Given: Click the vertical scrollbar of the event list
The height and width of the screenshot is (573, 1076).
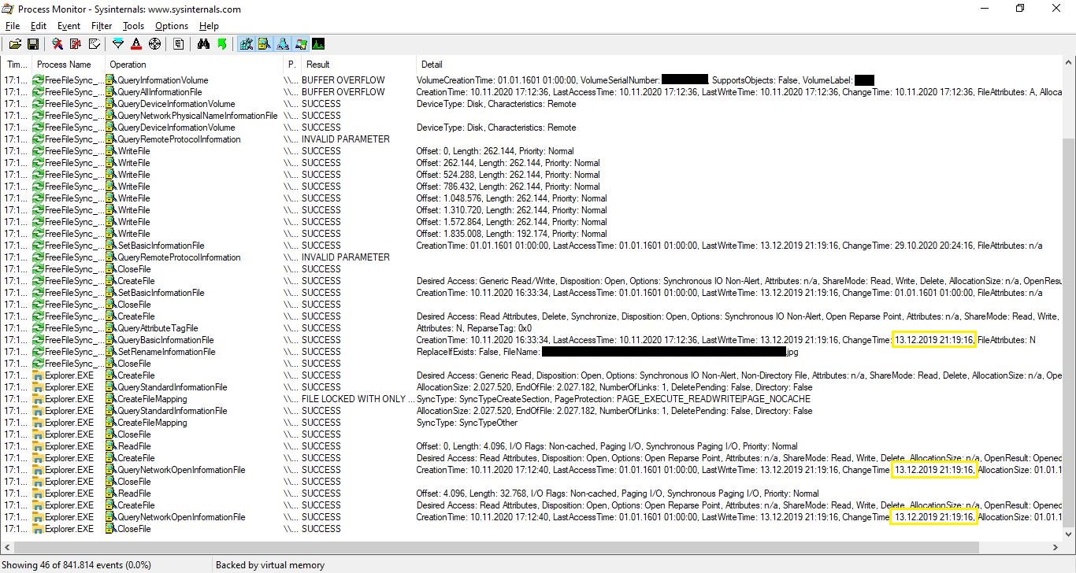Looking at the screenshot, I should coord(1069,299).
